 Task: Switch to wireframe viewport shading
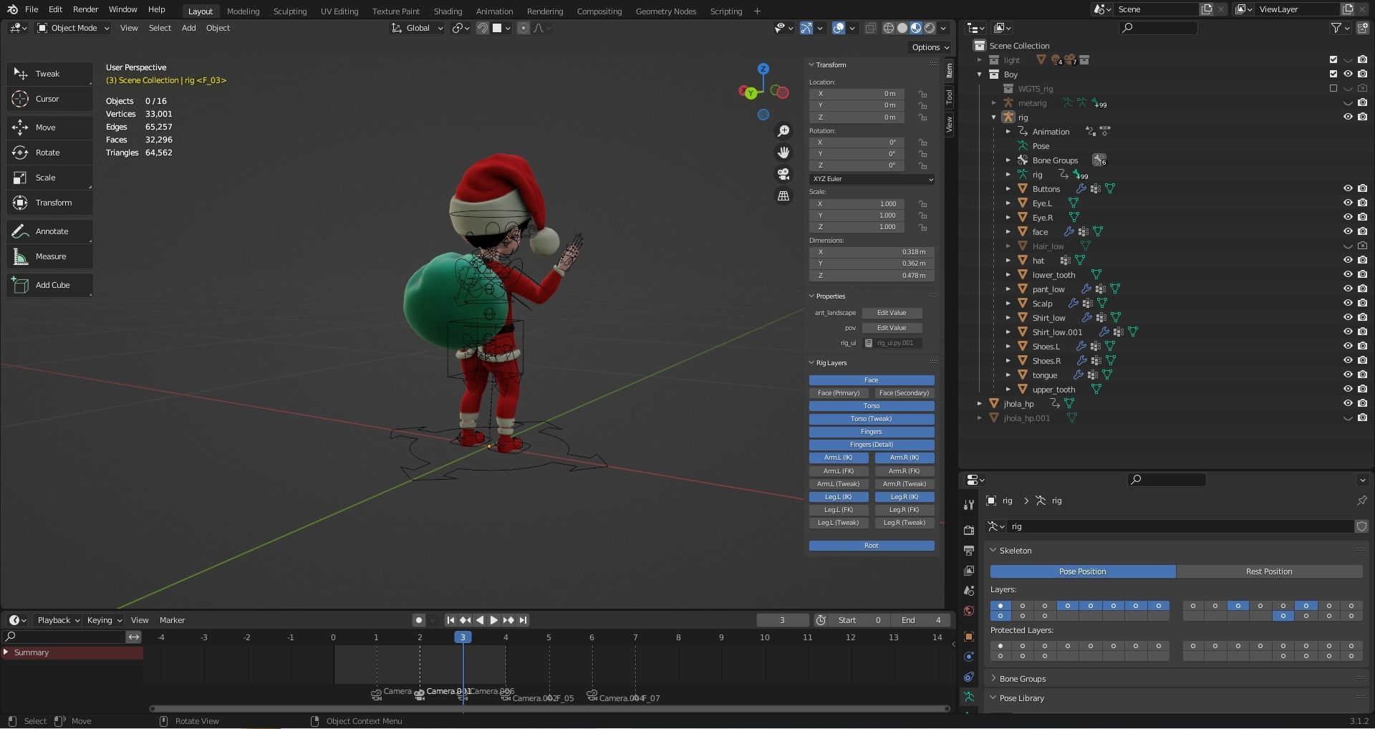pos(889,28)
